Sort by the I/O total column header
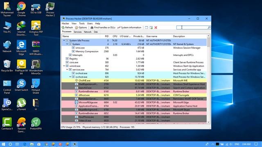Screen dimensions: 262x147 (x=125, y=36)
